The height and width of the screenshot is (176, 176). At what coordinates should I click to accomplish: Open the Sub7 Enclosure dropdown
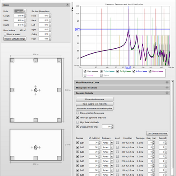click(112, 170)
